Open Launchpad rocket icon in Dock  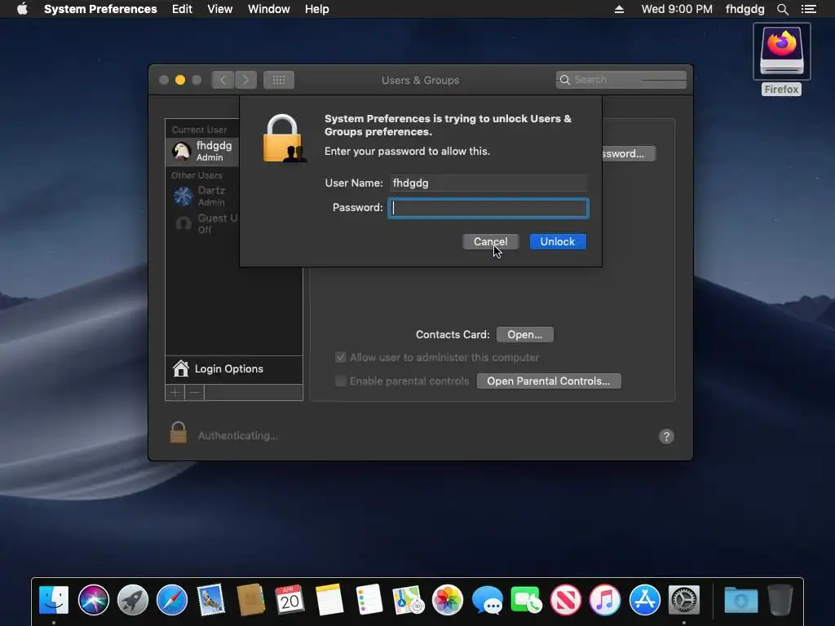133,600
